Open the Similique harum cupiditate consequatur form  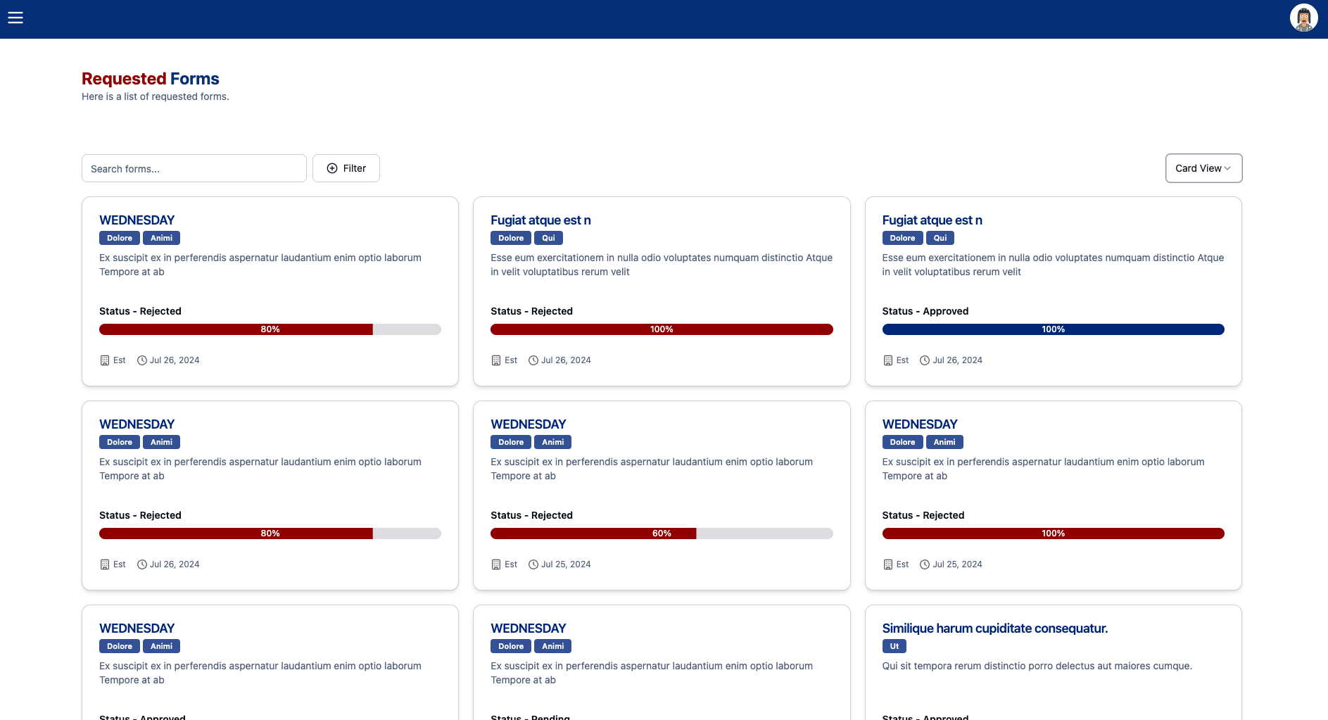994,629
